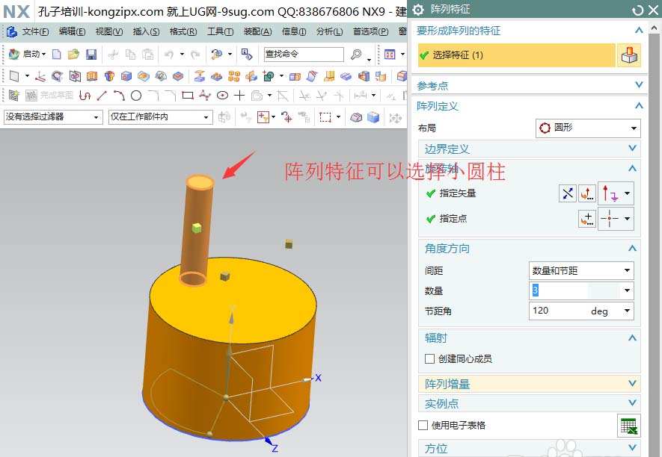Open the 节距角 deg unit dropdown

coord(628,311)
